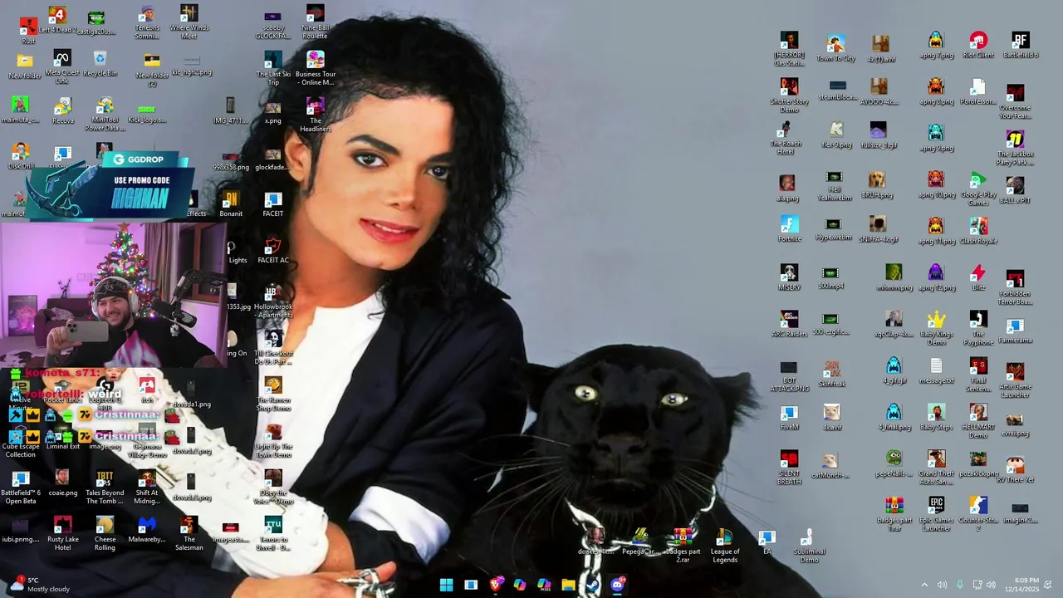Launch HELLMART Demo shortcut

[x=978, y=421]
